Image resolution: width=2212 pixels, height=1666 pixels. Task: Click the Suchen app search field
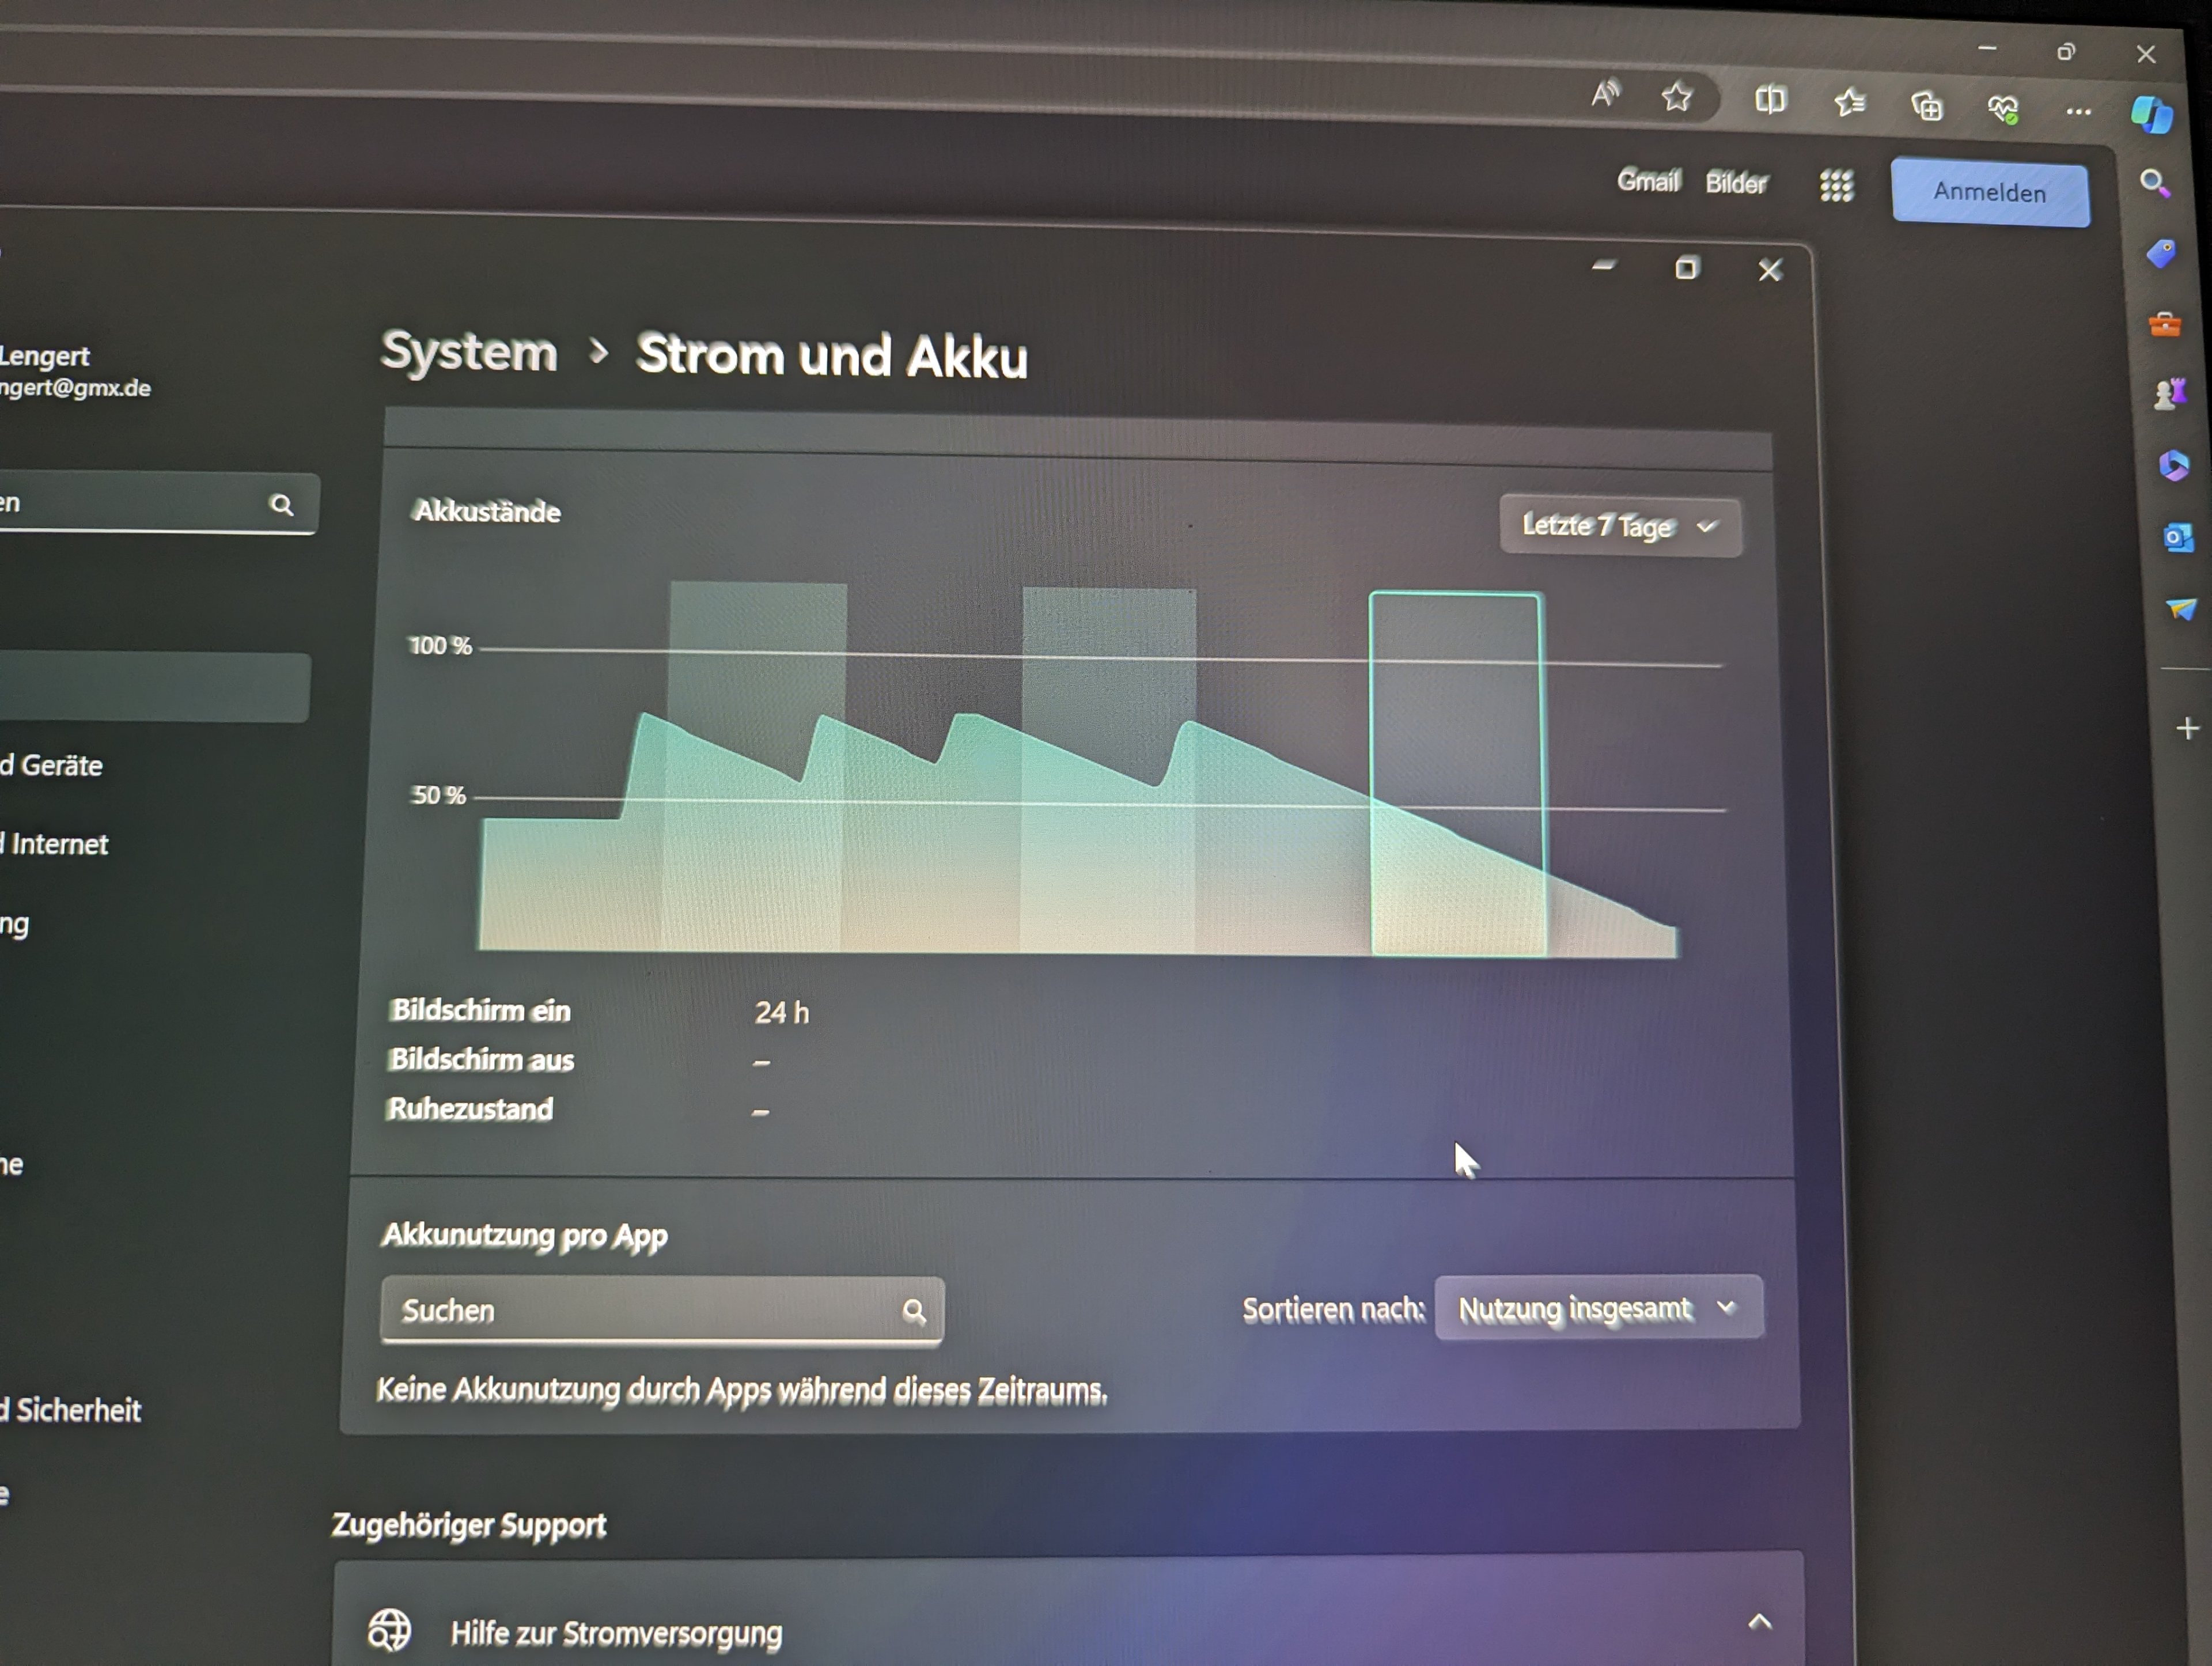click(x=661, y=1310)
